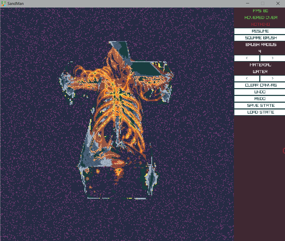
Task: Click the orange ribcage on the canvas
Action: 119,109
